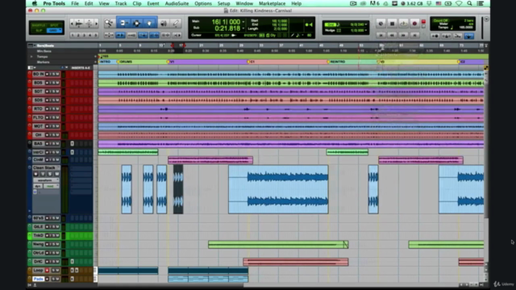Screen dimensions: 516x290
Task: Open the Clip menu
Action: (137, 3)
